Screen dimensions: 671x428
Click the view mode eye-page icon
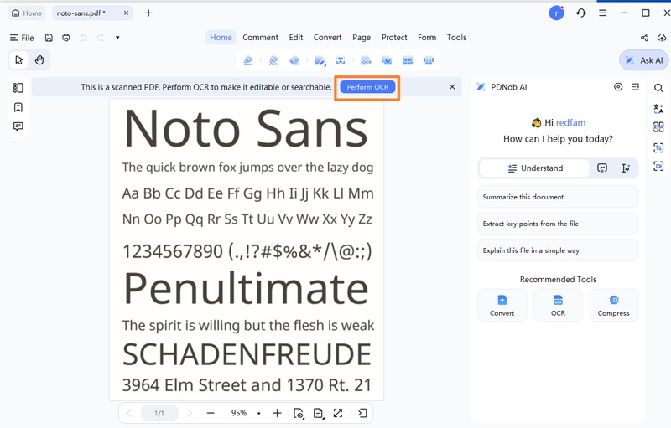tap(299, 413)
